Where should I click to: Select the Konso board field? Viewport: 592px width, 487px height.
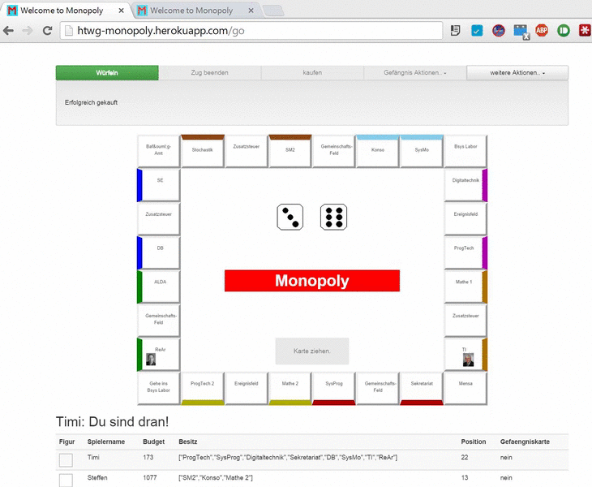(x=378, y=151)
